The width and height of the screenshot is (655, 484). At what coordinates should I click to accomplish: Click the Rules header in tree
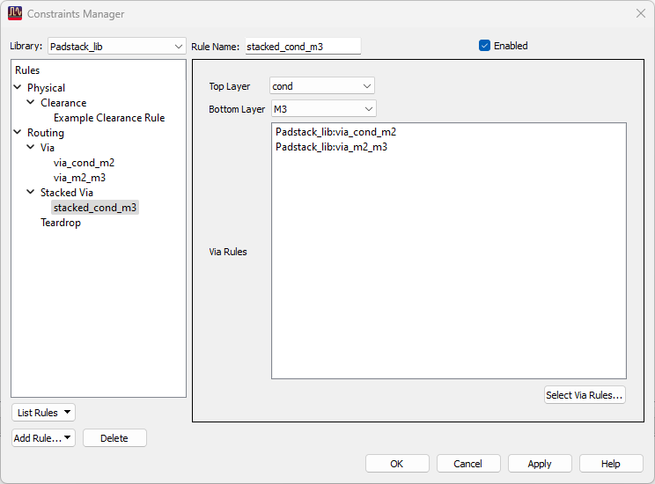coord(27,70)
